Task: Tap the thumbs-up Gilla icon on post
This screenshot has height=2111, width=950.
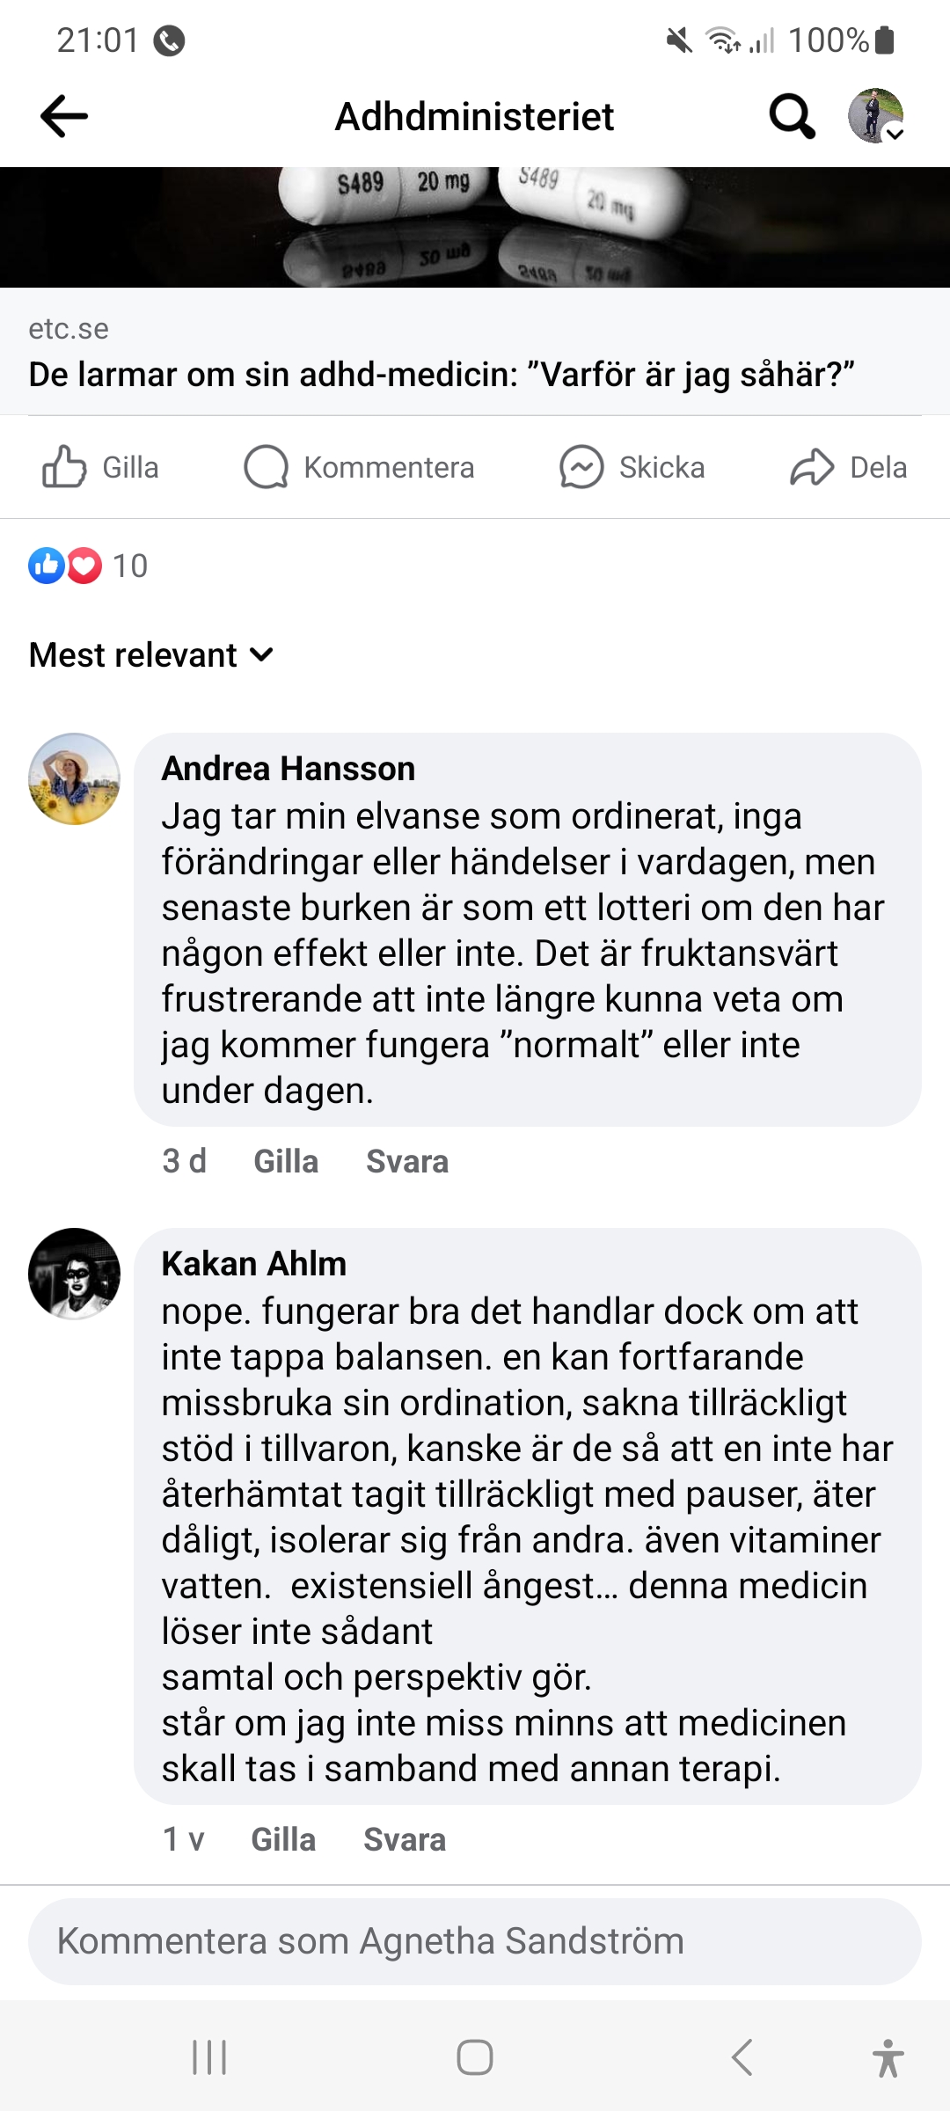Action: [x=65, y=467]
